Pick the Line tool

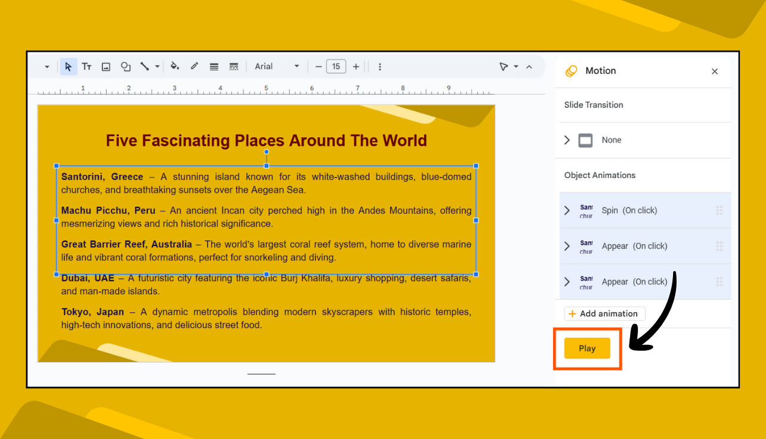(x=144, y=66)
